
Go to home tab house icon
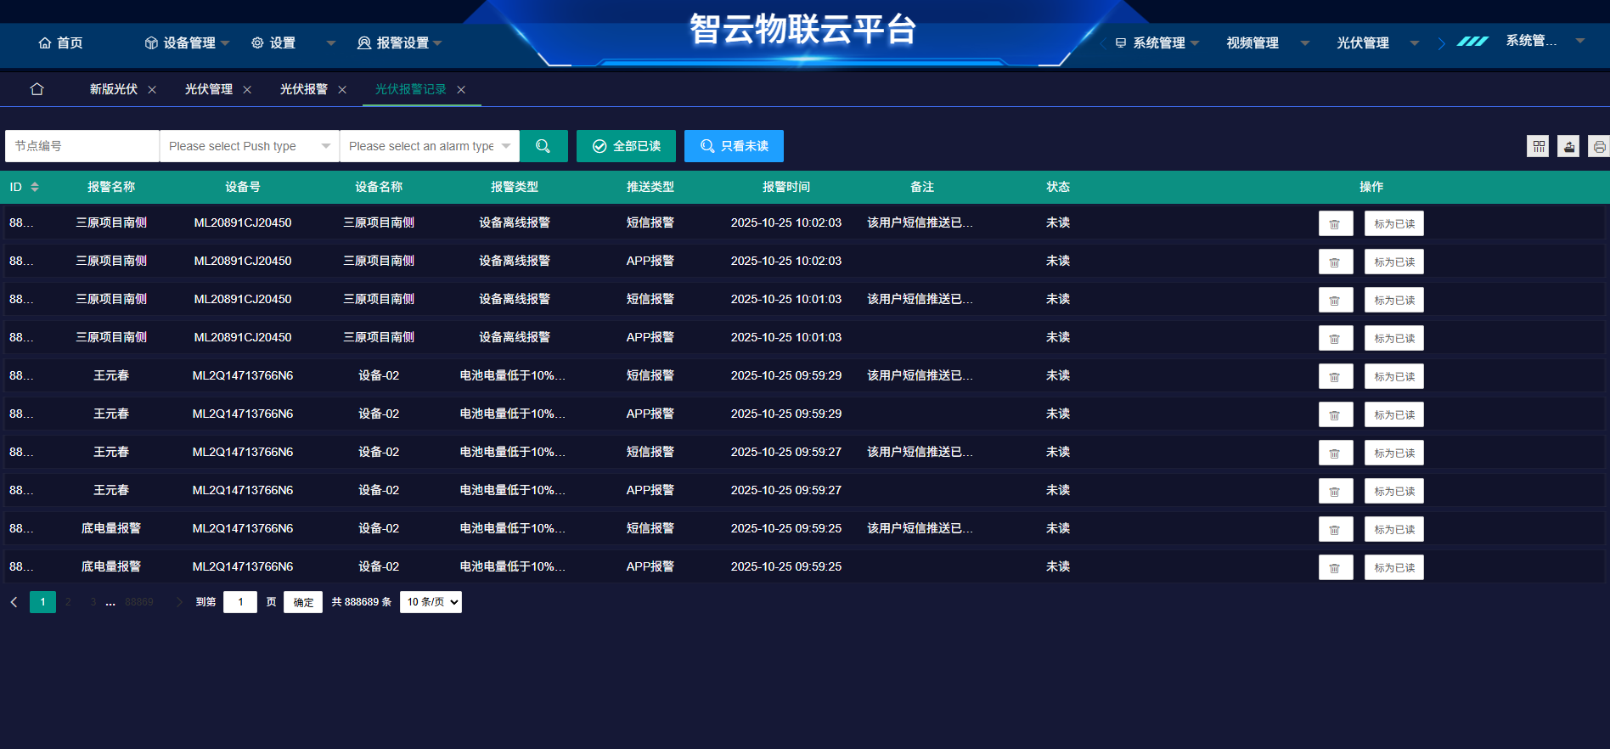click(x=37, y=89)
